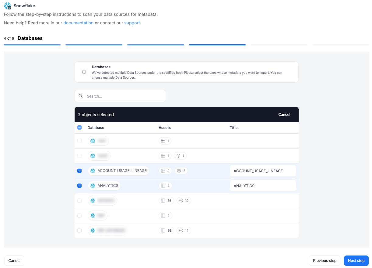The width and height of the screenshot is (372, 268).
Task: Click the '4 of 6' step counter
Action: click(9, 38)
